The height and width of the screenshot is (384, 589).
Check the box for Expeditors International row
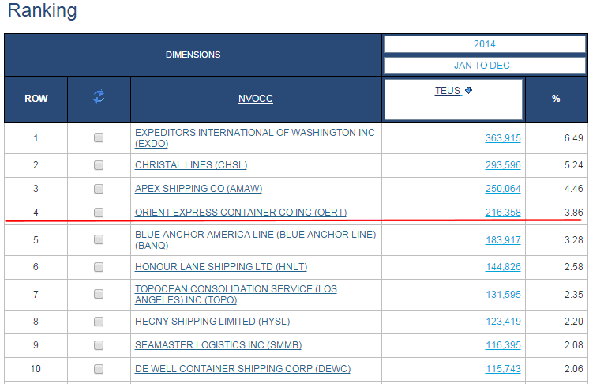(x=99, y=137)
